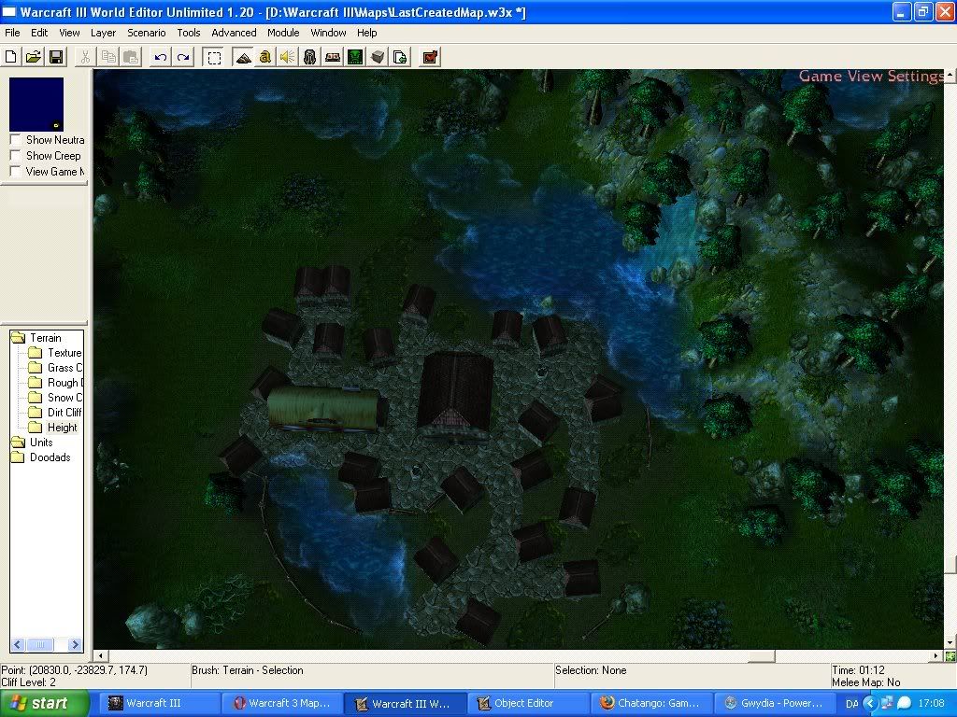The image size is (957, 717).
Task: Toggle the View Game checkbox
Action: pyautogui.click(x=15, y=172)
